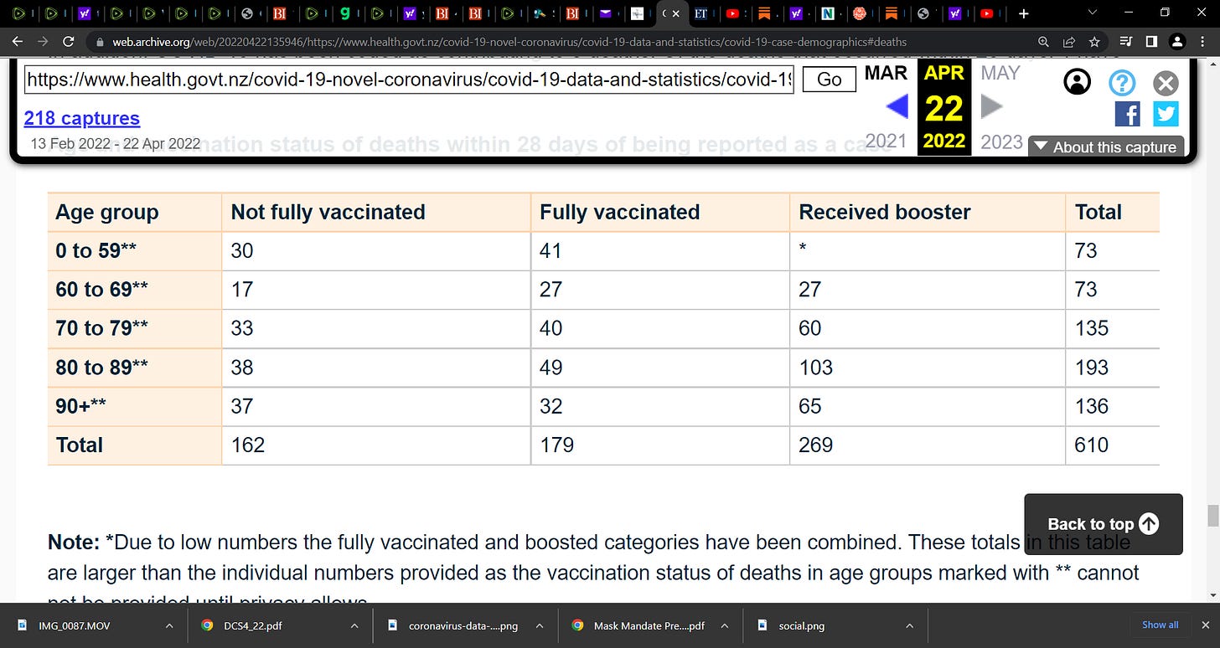This screenshot has width=1220, height=648.
Task: Click the grand total 610 cell
Action: [1091, 445]
